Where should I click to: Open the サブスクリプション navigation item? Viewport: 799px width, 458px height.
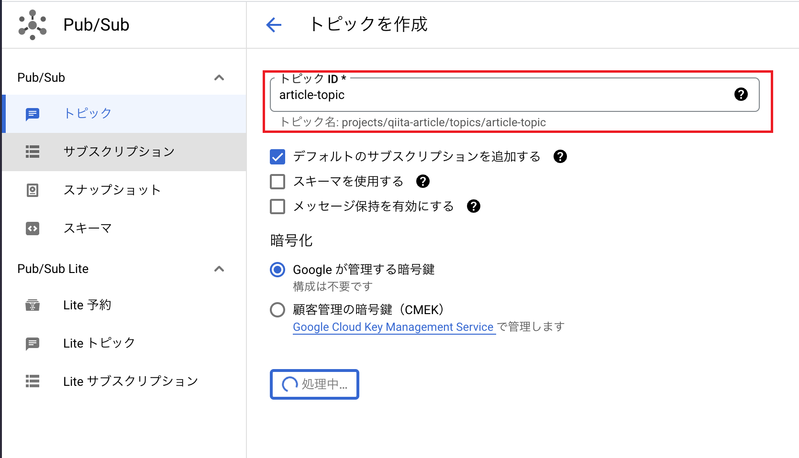[x=119, y=152]
